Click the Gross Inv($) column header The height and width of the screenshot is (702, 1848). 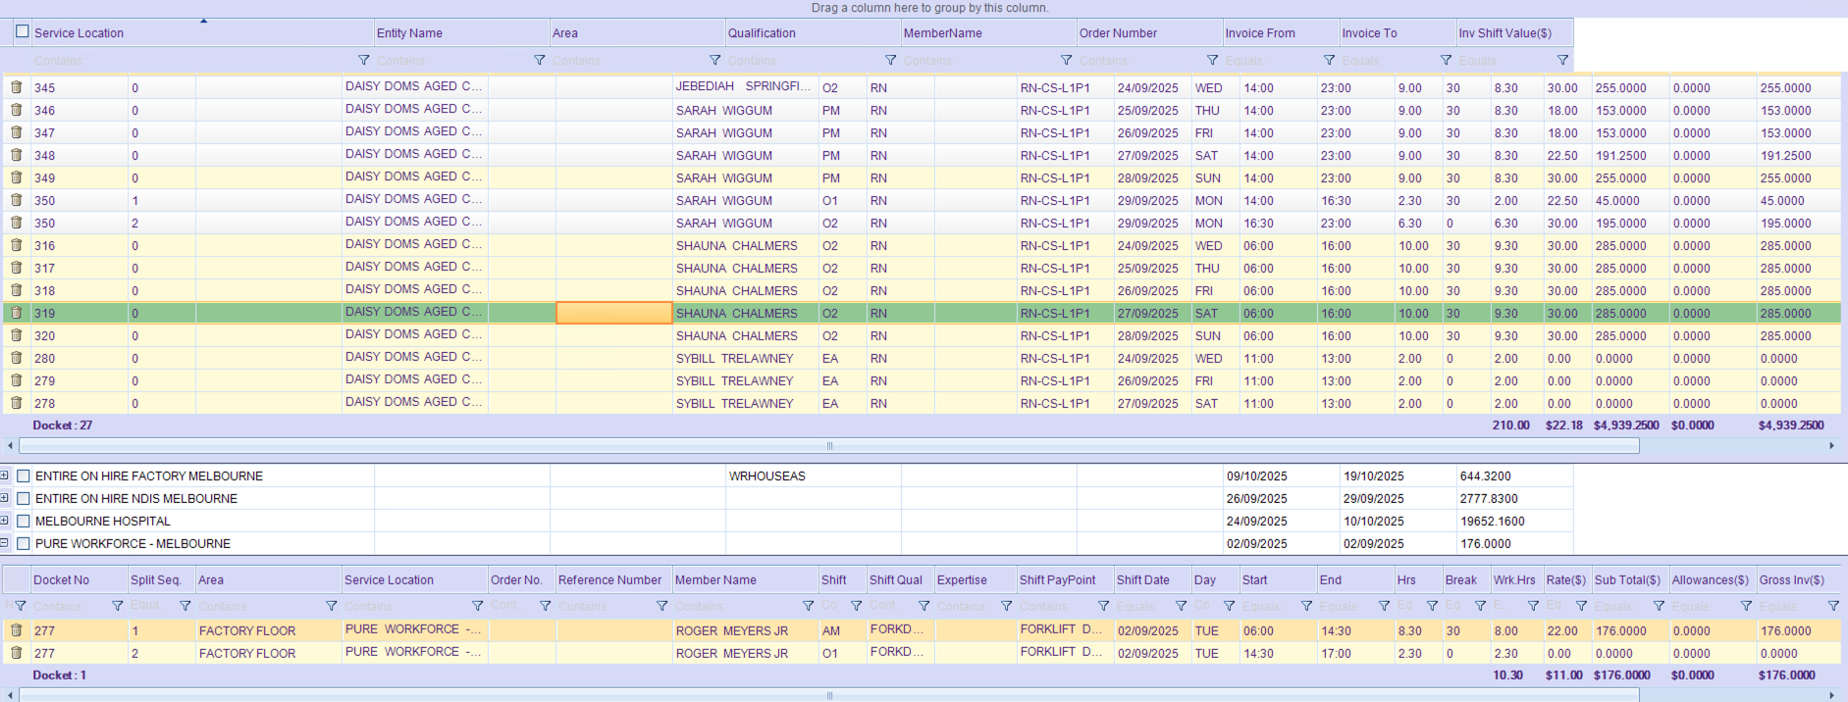click(1791, 580)
